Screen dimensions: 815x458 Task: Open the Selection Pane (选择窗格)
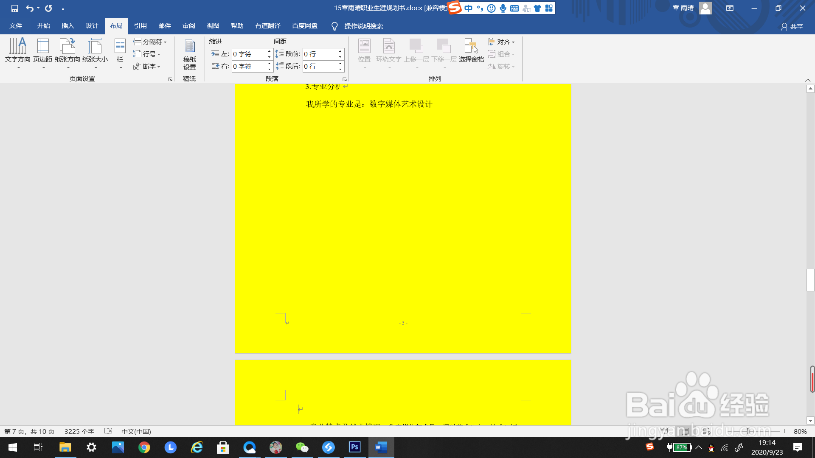coord(471,51)
